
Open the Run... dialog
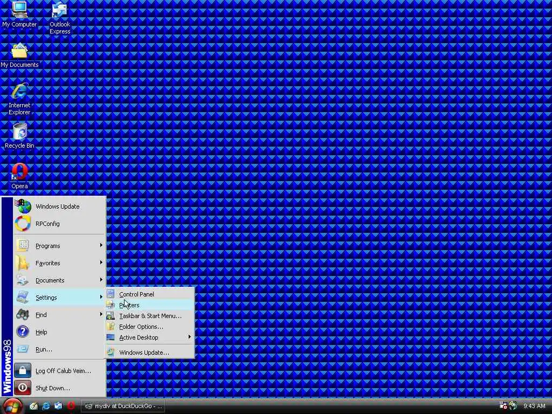coord(59,349)
